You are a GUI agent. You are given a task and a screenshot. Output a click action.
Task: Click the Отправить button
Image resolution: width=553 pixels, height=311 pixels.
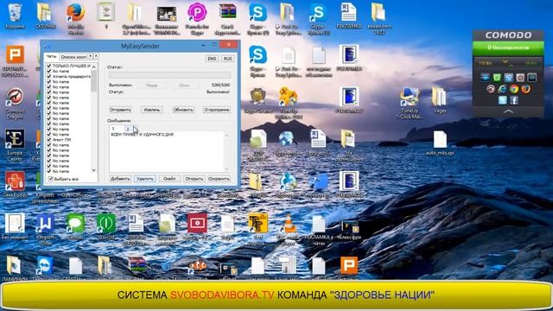point(120,110)
